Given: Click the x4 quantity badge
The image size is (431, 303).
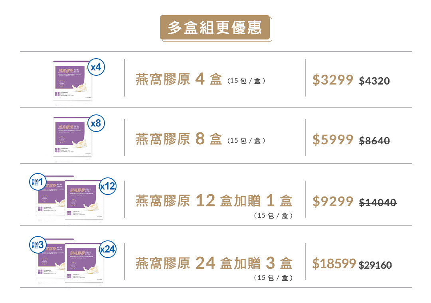Looking at the screenshot, I should tap(96, 67).
